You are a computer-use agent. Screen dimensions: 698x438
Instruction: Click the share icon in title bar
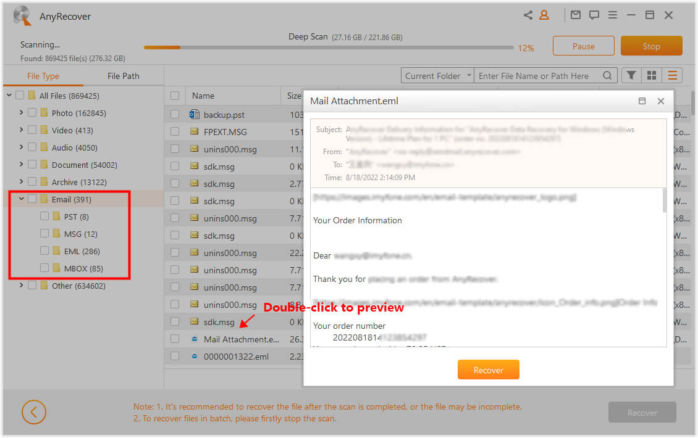click(528, 15)
